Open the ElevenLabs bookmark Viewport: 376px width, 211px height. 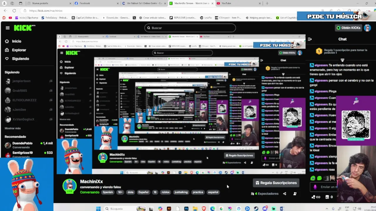tap(117, 18)
